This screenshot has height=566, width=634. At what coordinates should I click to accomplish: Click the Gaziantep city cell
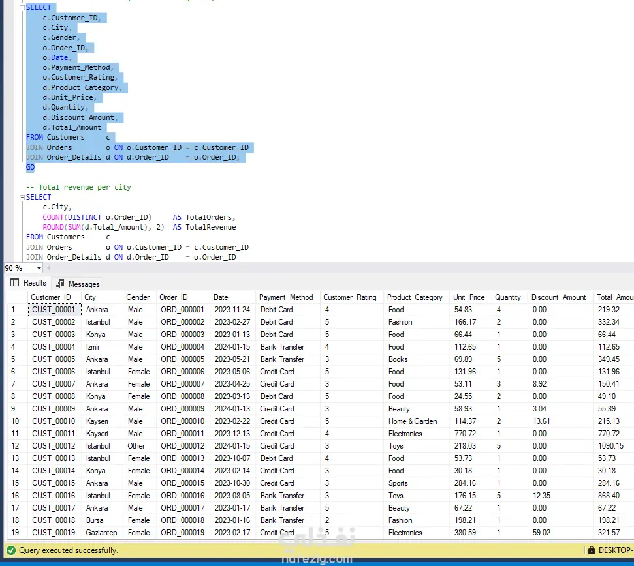(x=101, y=533)
